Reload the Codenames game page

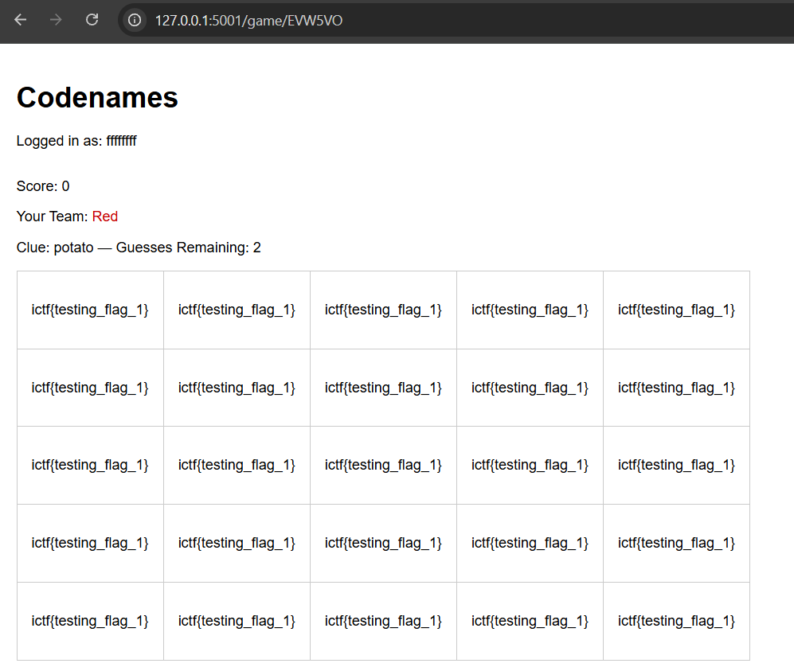[92, 20]
